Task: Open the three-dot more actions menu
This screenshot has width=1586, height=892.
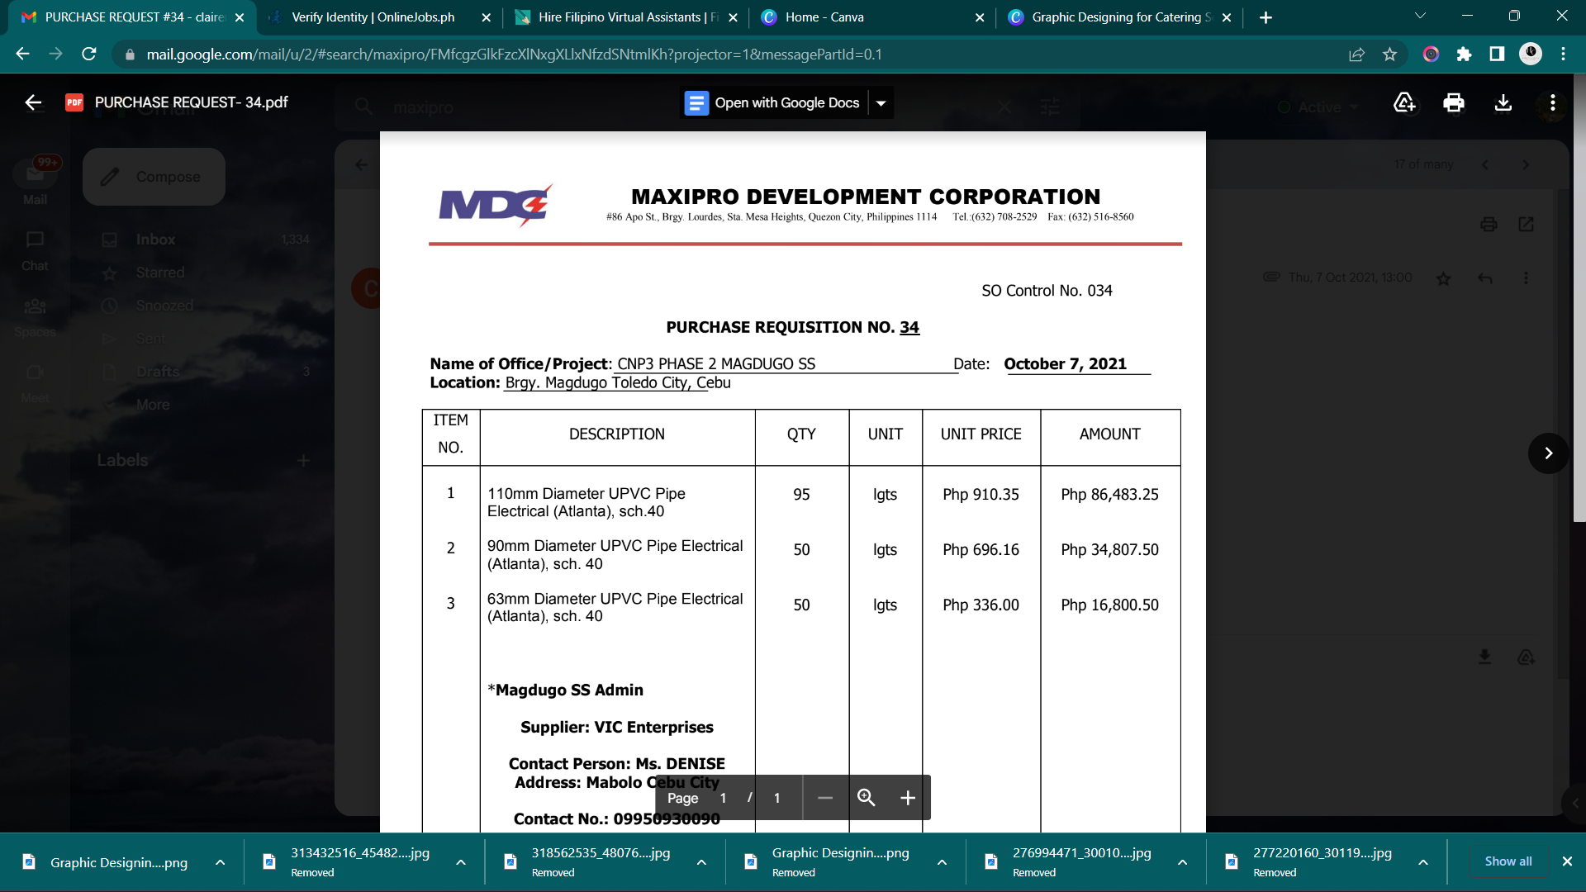Action: (x=1553, y=102)
